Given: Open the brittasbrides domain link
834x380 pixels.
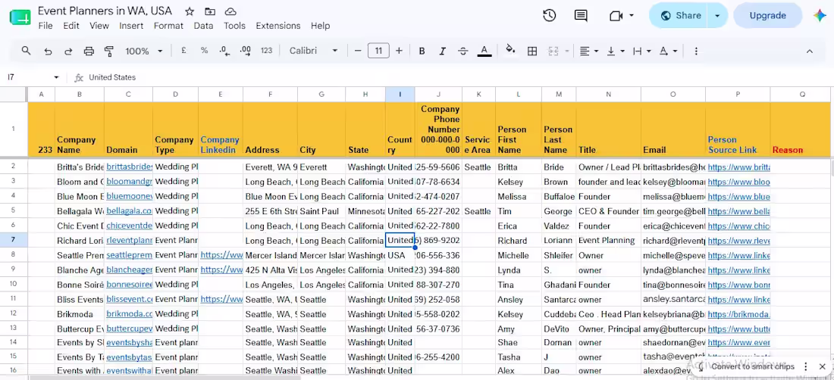Looking at the screenshot, I should (x=129, y=167).
